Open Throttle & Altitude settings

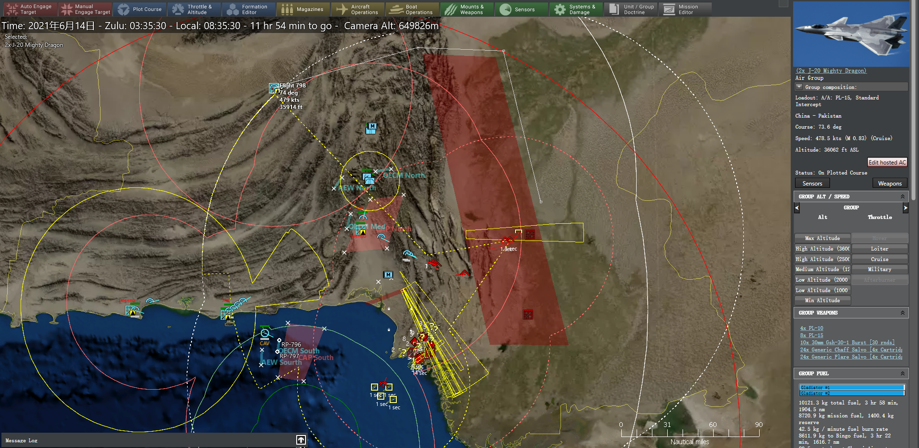194,9
